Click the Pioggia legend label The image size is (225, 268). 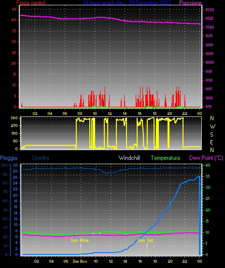(9, 158)
